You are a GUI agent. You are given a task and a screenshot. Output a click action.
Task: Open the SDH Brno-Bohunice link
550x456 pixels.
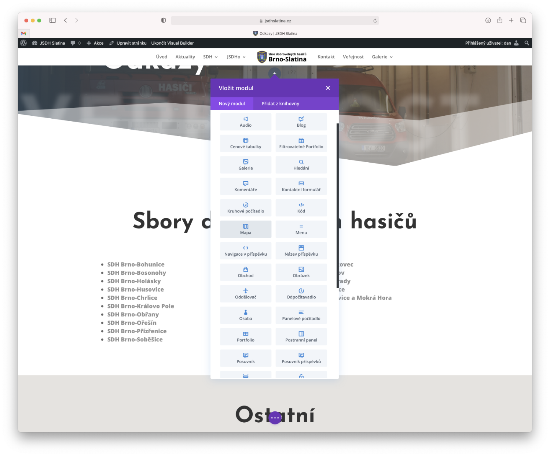coord(136,264)
